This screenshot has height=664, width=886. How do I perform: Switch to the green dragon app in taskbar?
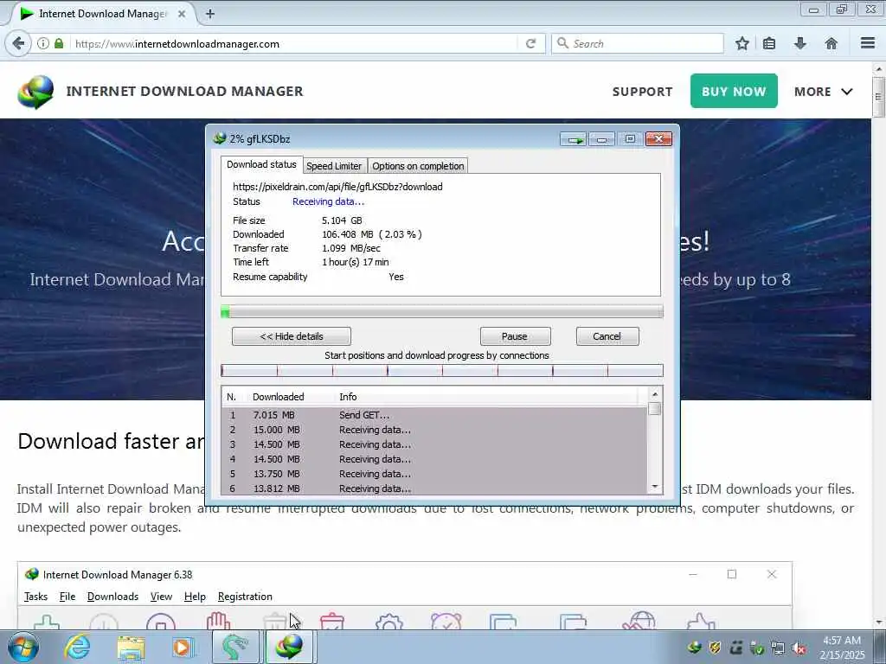(235, 647)
